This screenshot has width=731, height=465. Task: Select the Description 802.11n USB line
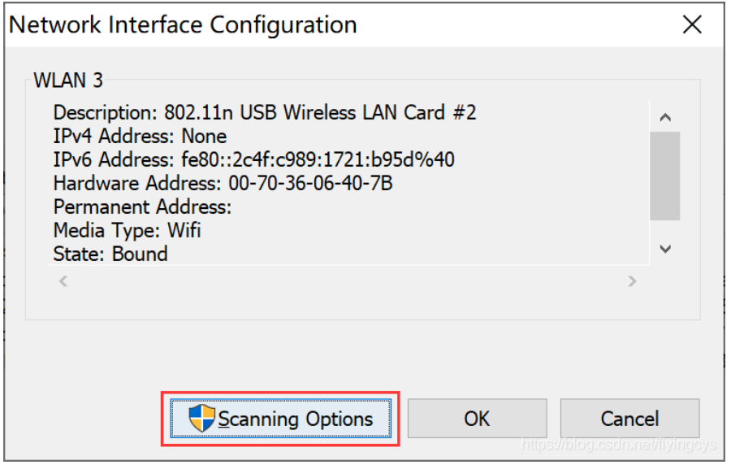[x=265, y=113]
